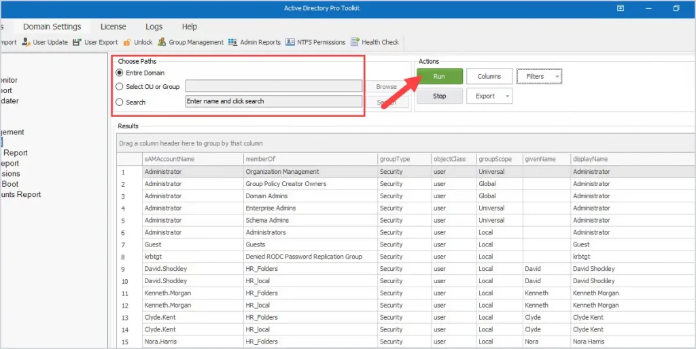Sort by the memberOf column header

310,159
